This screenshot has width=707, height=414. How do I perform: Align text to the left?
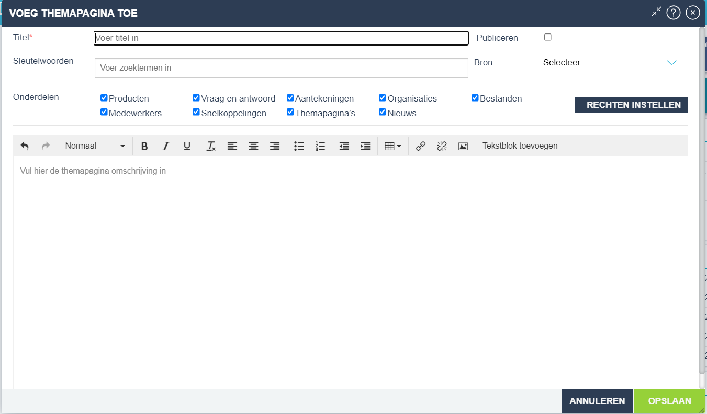pos(232,146)
